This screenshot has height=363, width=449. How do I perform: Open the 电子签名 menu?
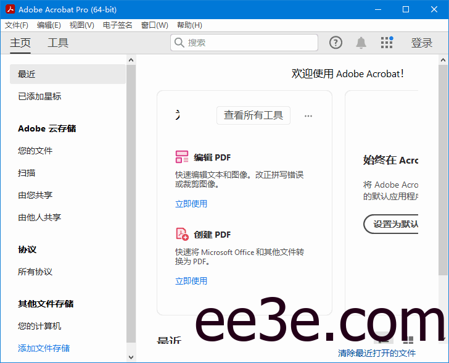click(118, 25)
